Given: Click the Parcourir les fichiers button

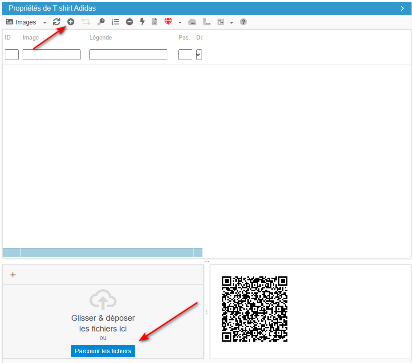Looking at the screenshot, I should tap(103, 351).
